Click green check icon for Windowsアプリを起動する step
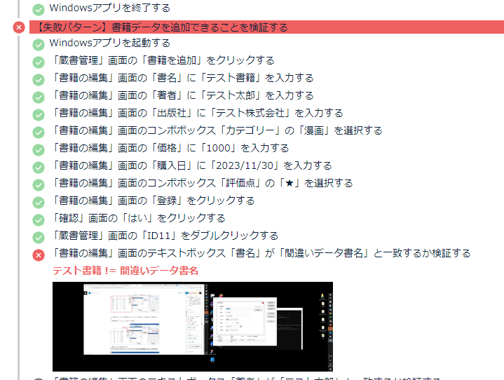The width and height of the screenshot is (504, 380). (x=39, y=44)
